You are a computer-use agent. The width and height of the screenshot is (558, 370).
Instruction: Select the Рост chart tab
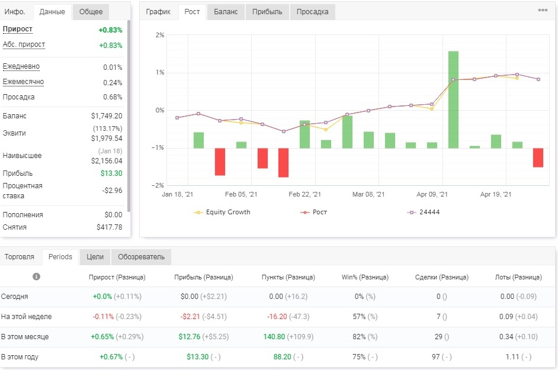pos(192,12)
